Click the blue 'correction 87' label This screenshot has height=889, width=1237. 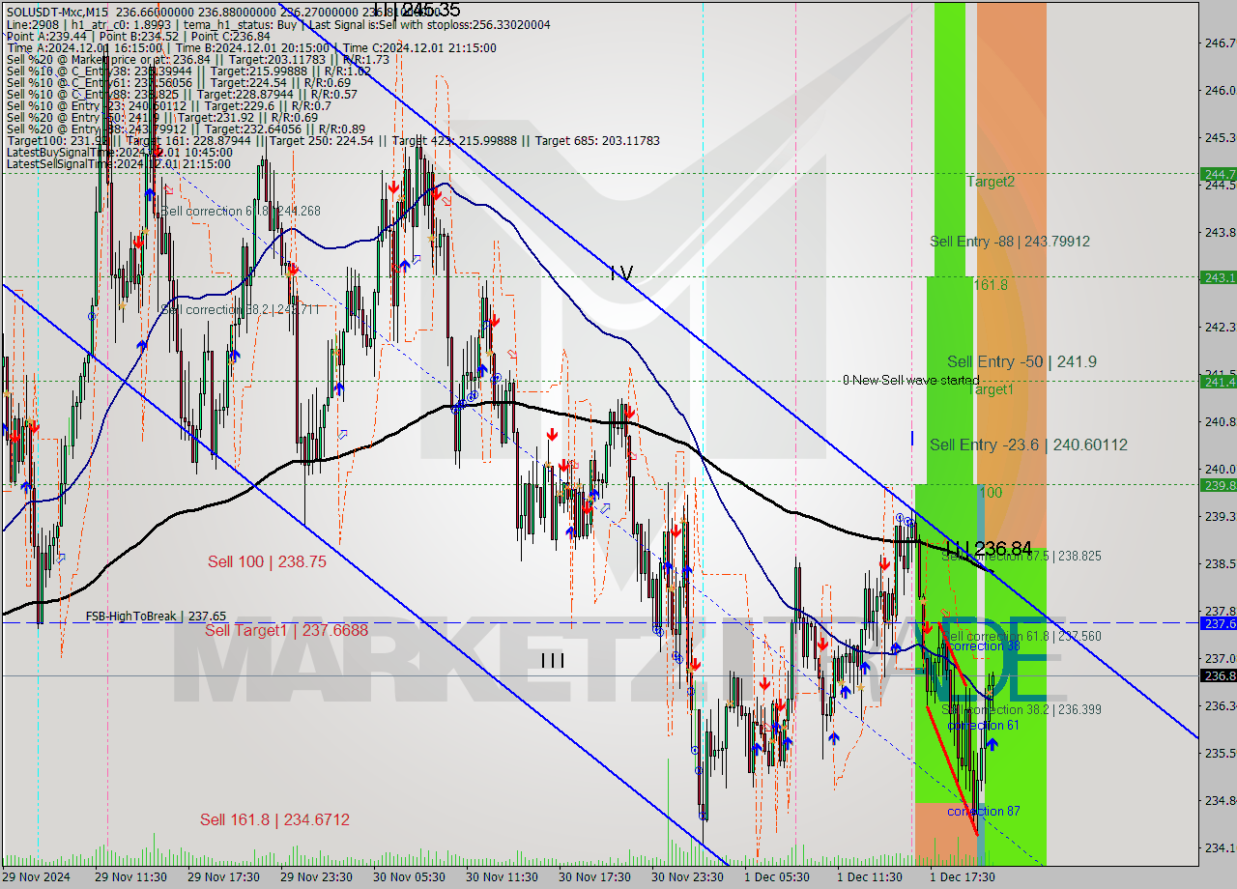click(983, 811)
